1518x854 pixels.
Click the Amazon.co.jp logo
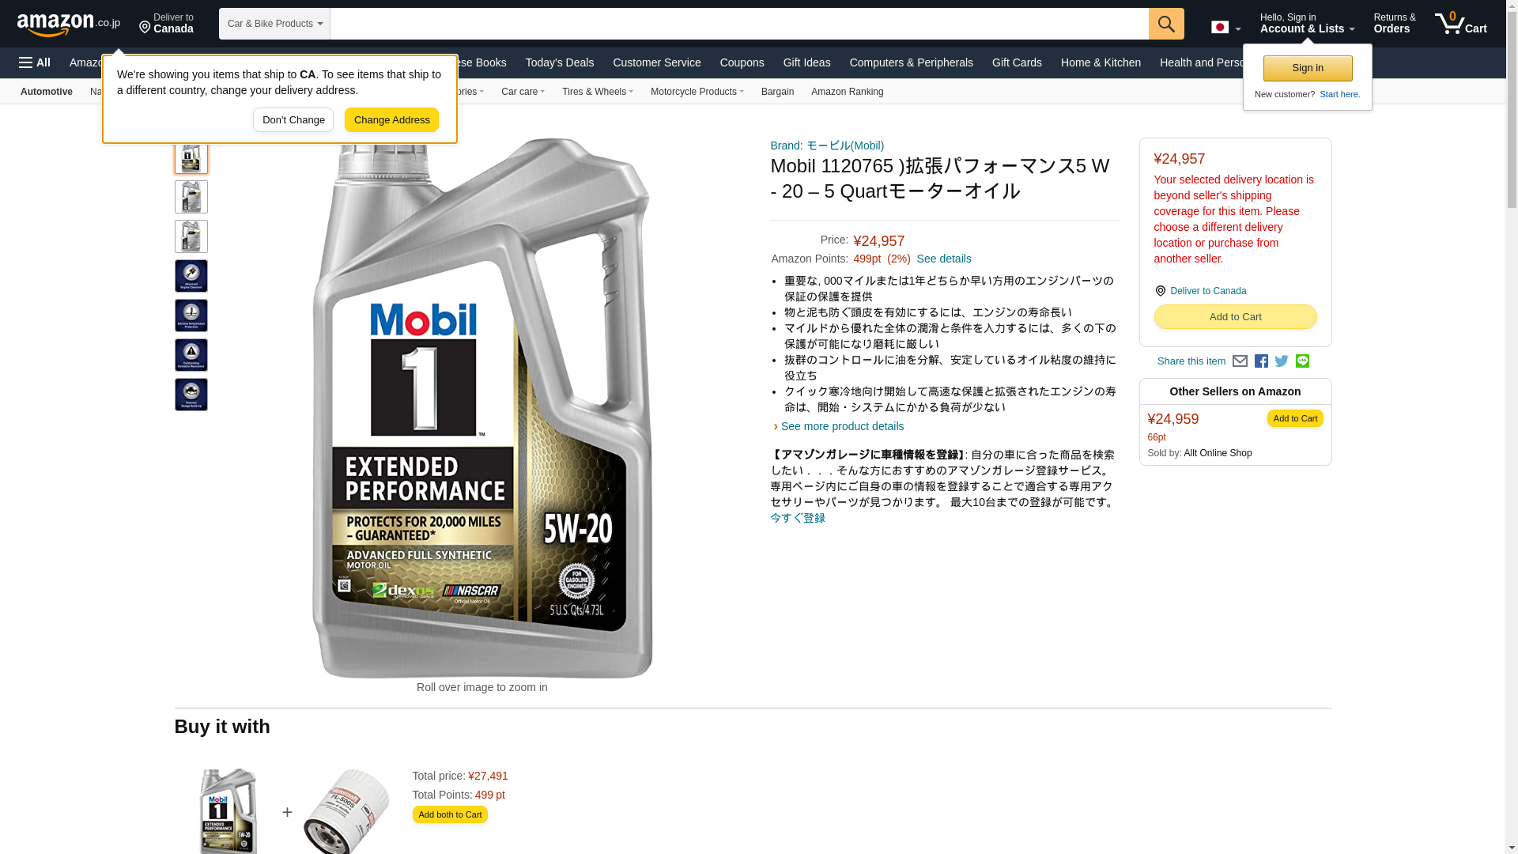(x=69, y=24)
